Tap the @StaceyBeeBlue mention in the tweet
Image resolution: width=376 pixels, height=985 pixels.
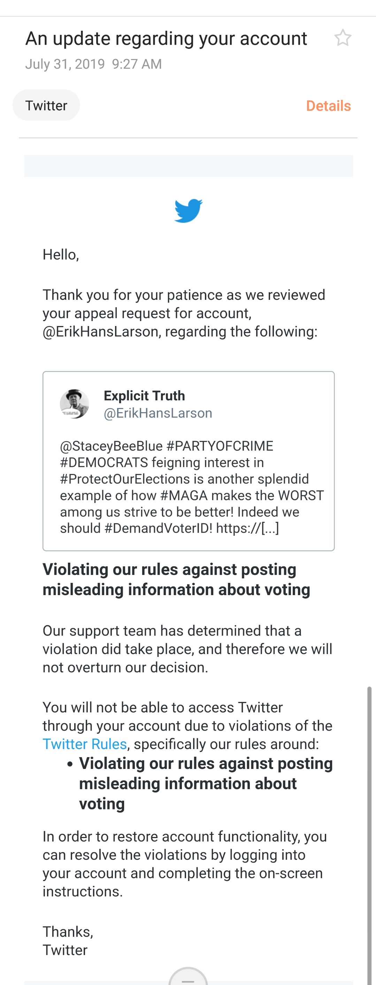point(111,446)
